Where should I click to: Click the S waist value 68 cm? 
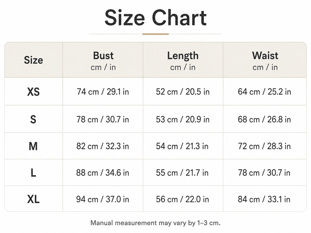click(x=264, y=120)
